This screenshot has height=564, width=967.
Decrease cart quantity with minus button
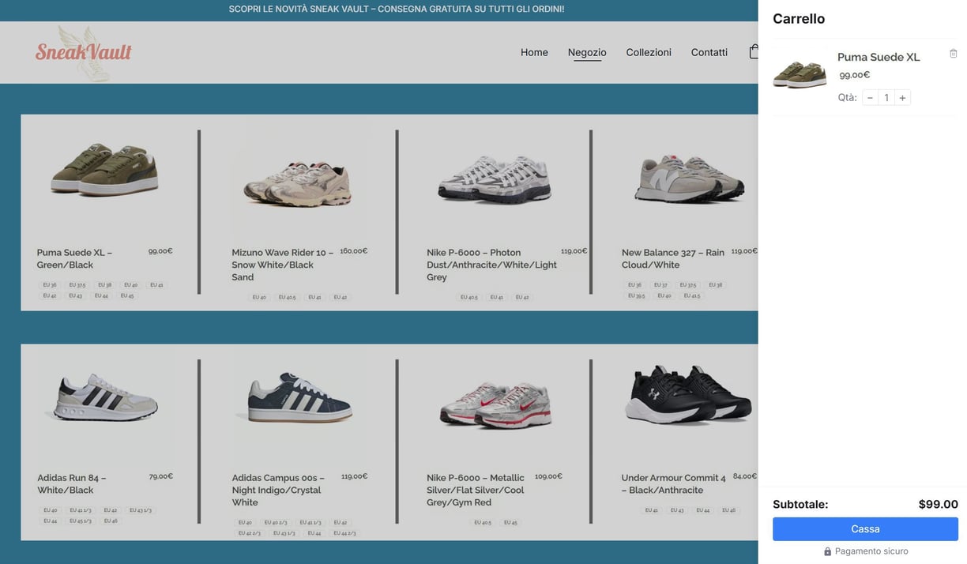870,98
